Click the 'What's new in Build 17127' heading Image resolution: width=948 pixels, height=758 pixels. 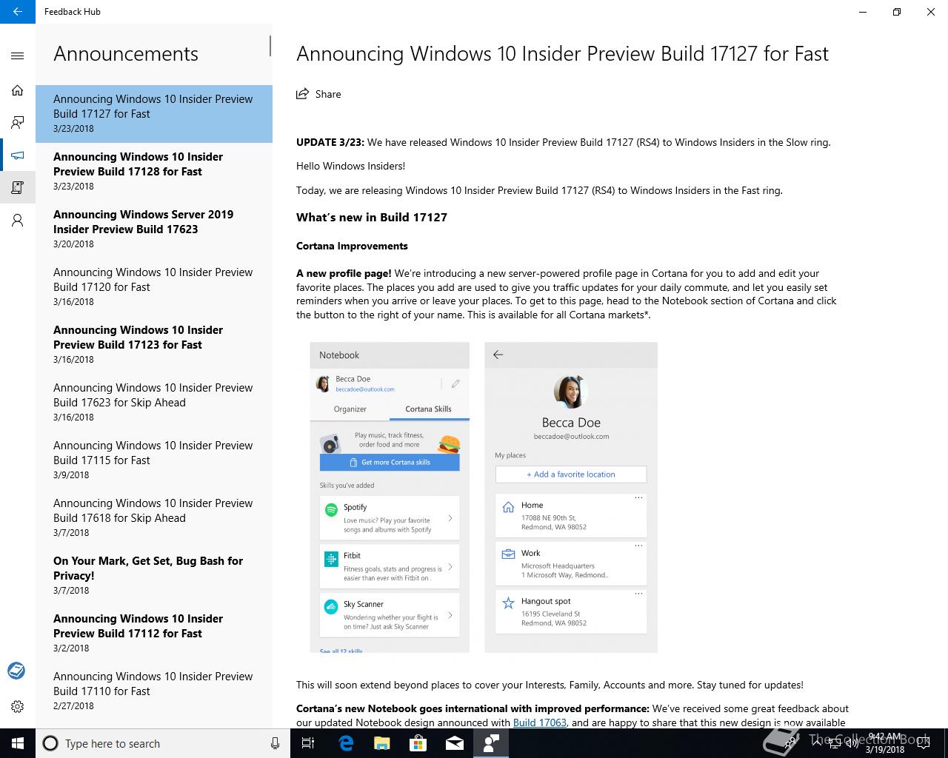coord(372,217)
